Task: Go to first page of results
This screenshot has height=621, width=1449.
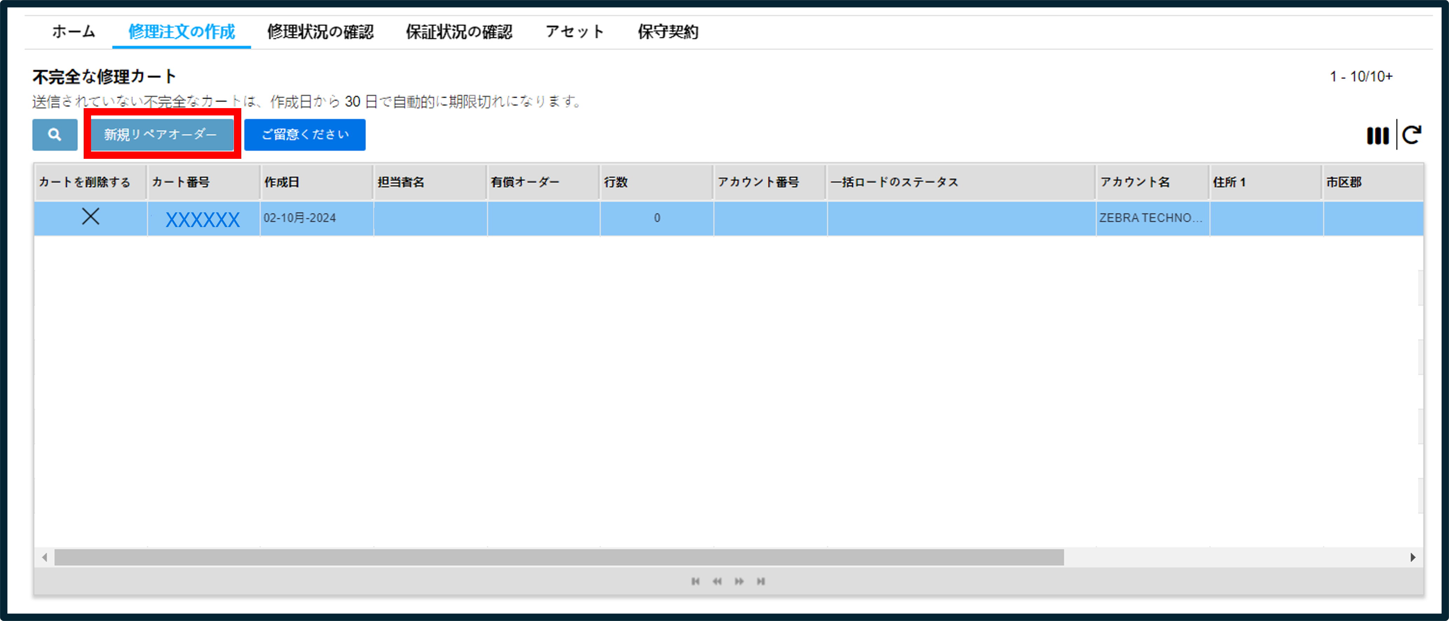Action: pos(695,581)
